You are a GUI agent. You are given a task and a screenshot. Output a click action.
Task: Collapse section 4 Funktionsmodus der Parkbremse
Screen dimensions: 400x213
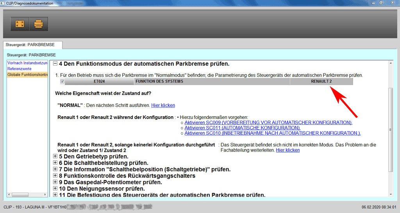[55, 64]
